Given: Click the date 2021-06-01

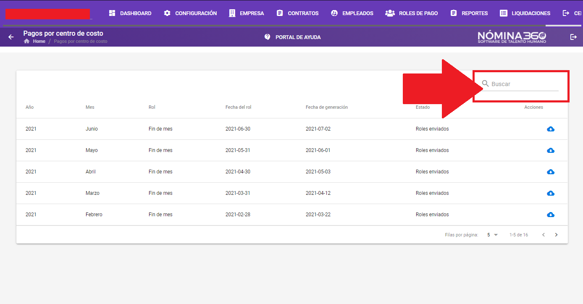Looking at the screenshot, I should (x=318, y=150).
